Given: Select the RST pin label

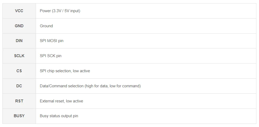Looking at the screenshot, I should tap(19, 101).
